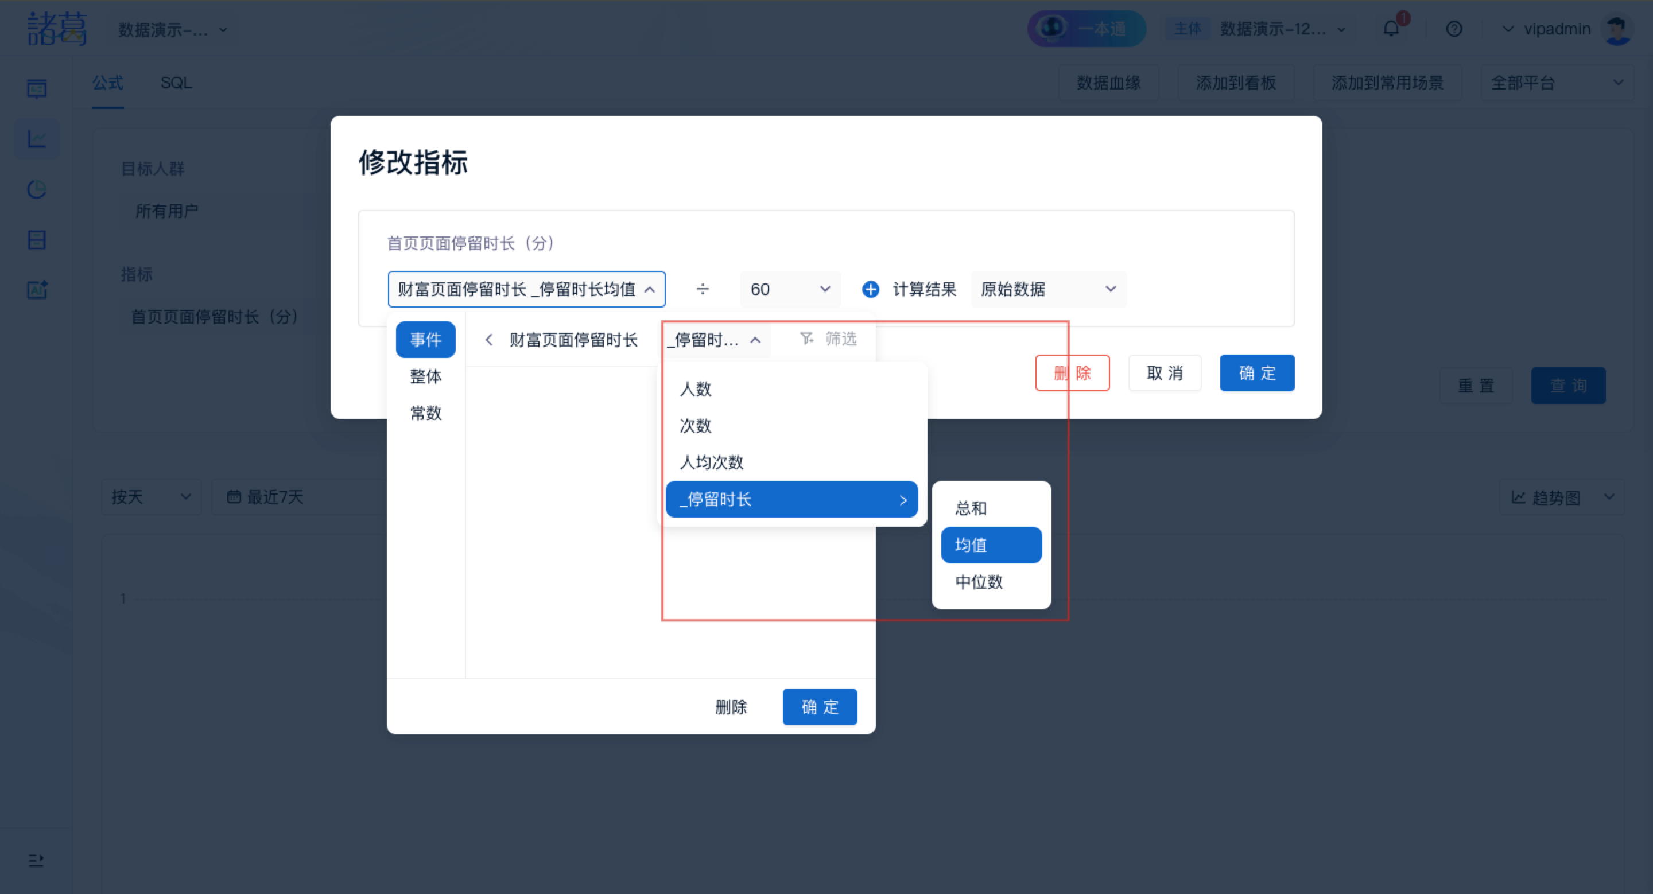Open the AI assistant sidebar icon
The height and width of the screenshot is (894, 1653).
[x=37, y=290]
